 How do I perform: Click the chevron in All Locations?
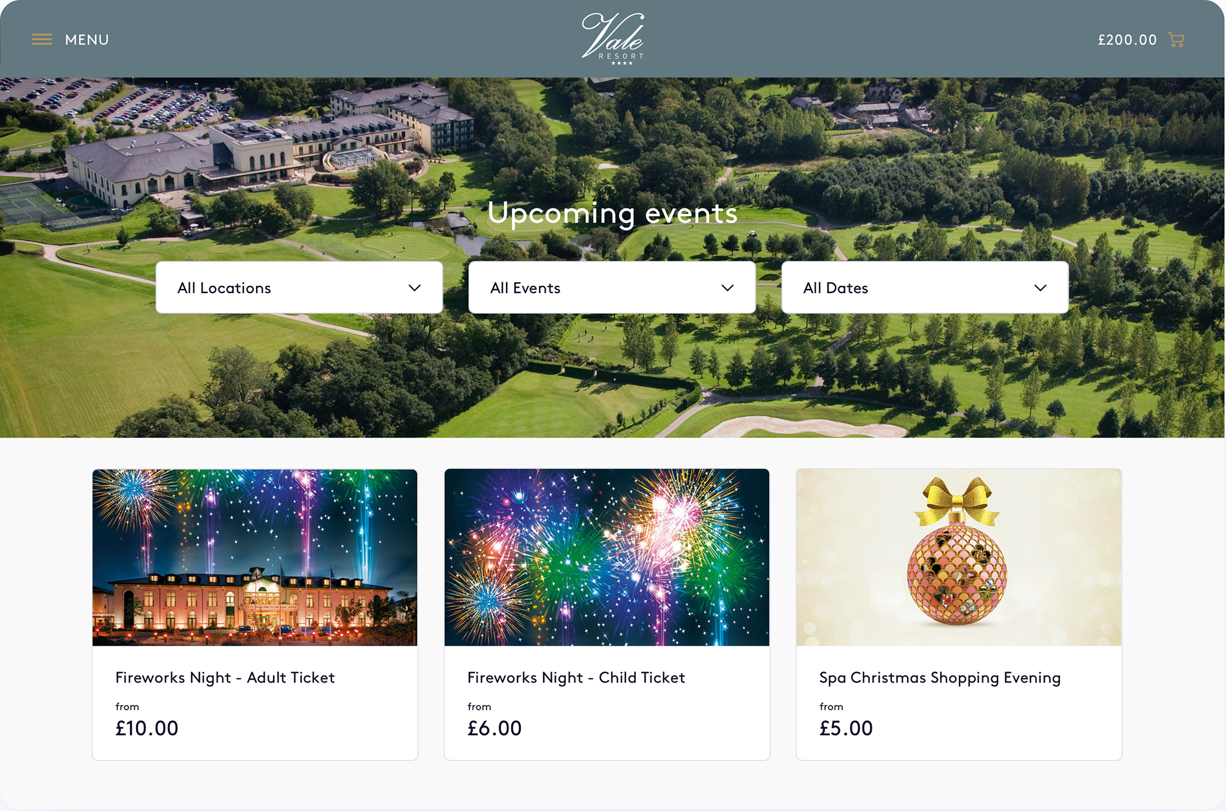[x=415, y=288]
